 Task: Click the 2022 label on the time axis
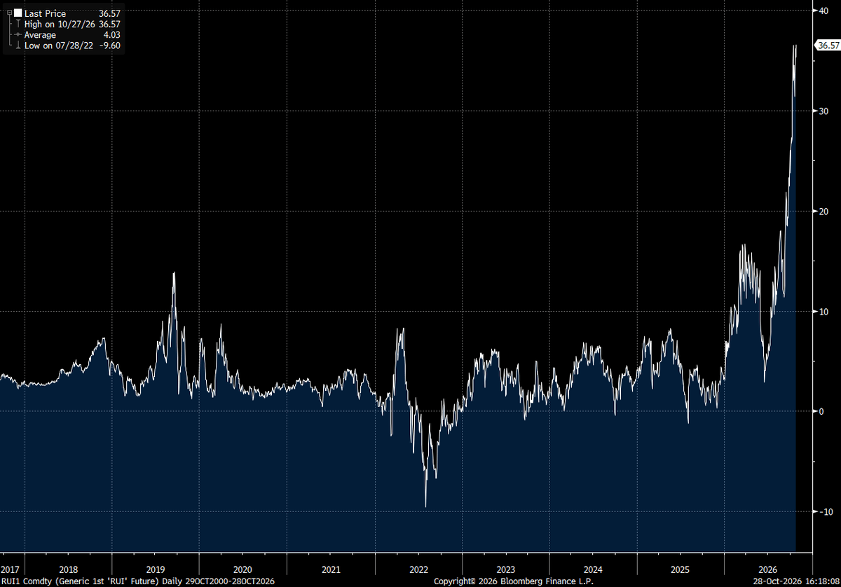tap(418, 569)
